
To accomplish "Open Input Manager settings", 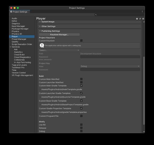I will (x=18, y=26).
